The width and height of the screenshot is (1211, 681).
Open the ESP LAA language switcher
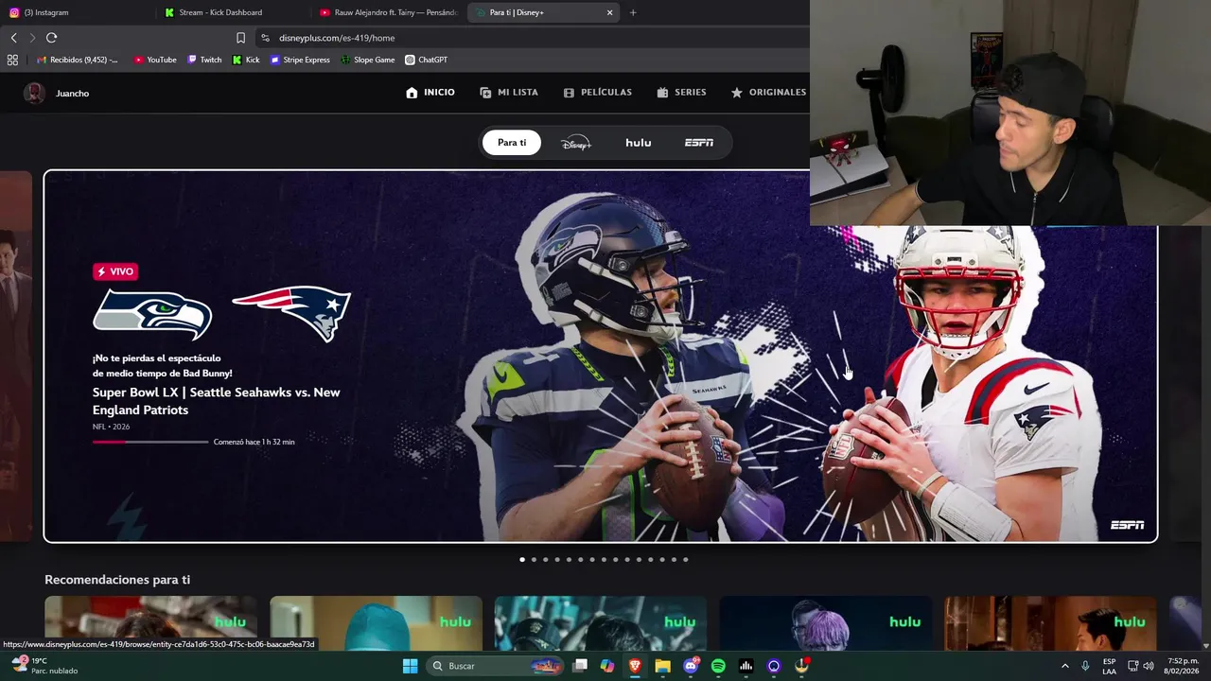click(1109, 666)
